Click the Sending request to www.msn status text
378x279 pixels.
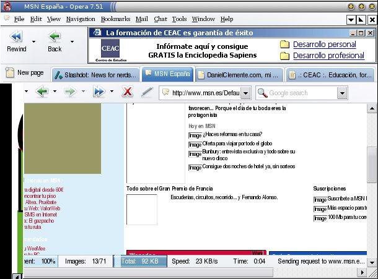point(321,261)
